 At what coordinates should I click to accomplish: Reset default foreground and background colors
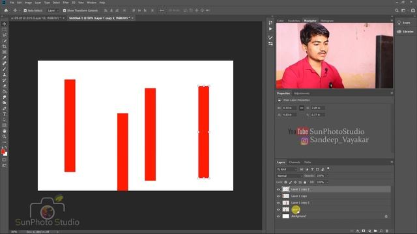tap(2, 148)
